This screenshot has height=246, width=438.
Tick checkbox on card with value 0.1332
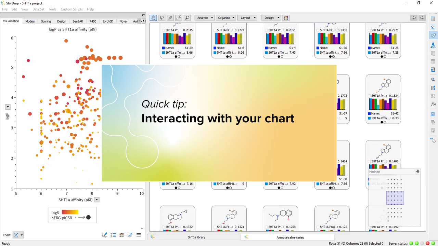click(164, 227)
